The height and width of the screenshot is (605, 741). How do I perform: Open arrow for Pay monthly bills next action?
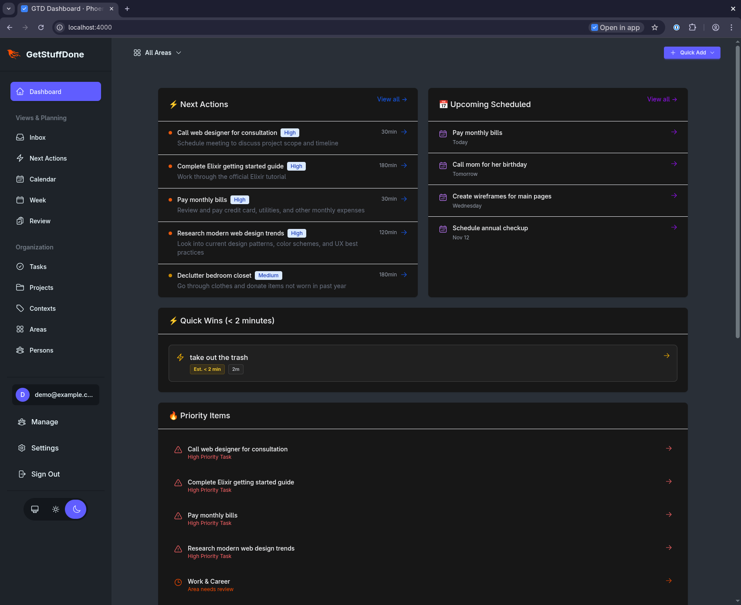coord(404,199)
